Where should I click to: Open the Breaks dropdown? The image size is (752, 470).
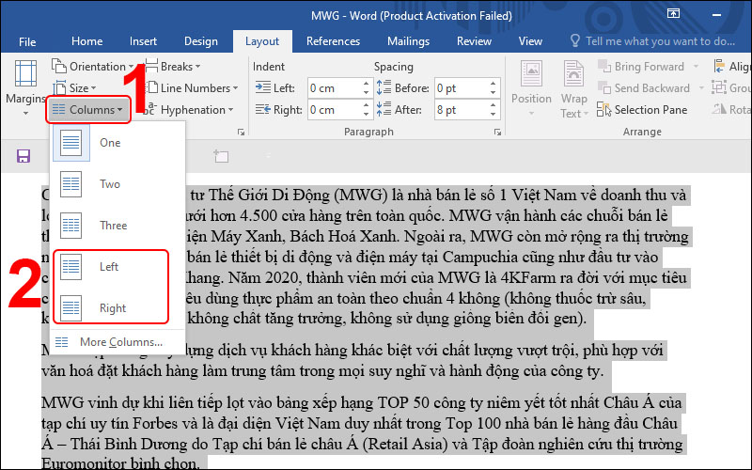173,67
